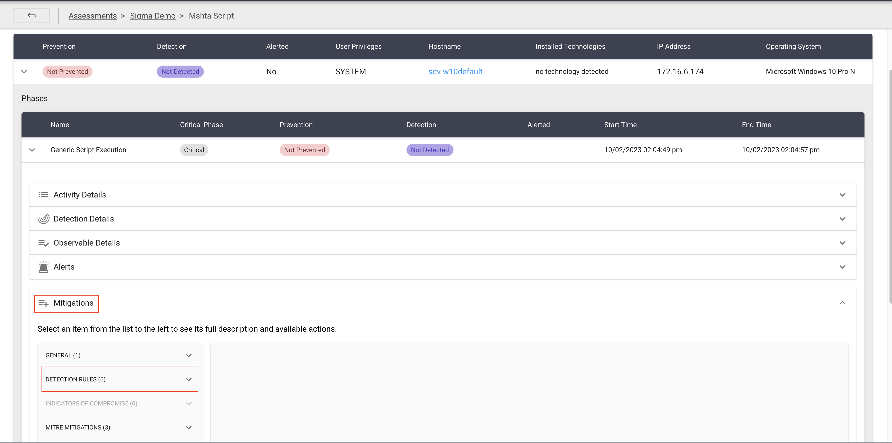Expand the Observable Details panel chevron
Viewport: 892px width, 443px height.
tap(842, 243)
